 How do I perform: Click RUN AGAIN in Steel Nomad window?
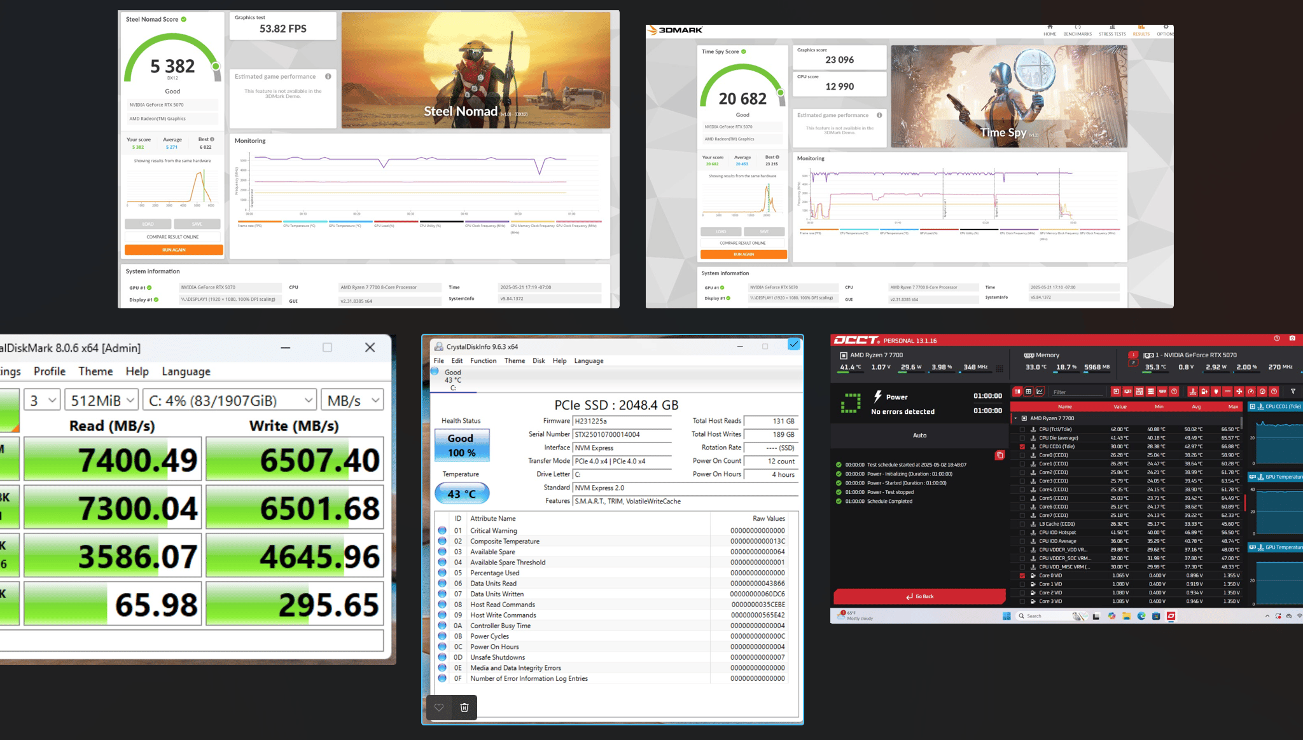(x=174, y=250)
